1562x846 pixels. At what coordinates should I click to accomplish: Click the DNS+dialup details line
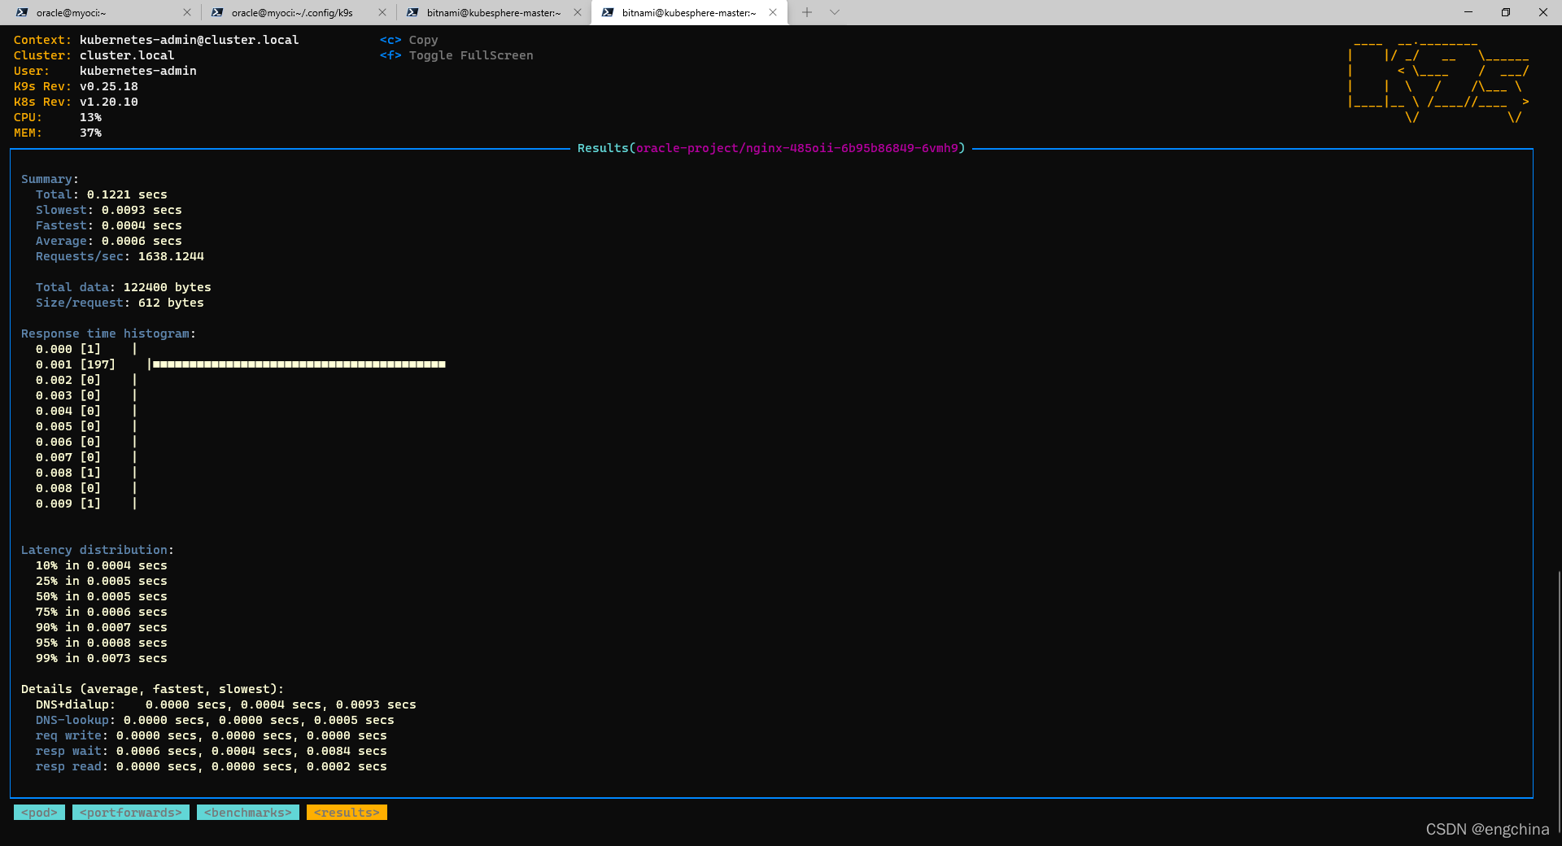click(x=226, y=704)
